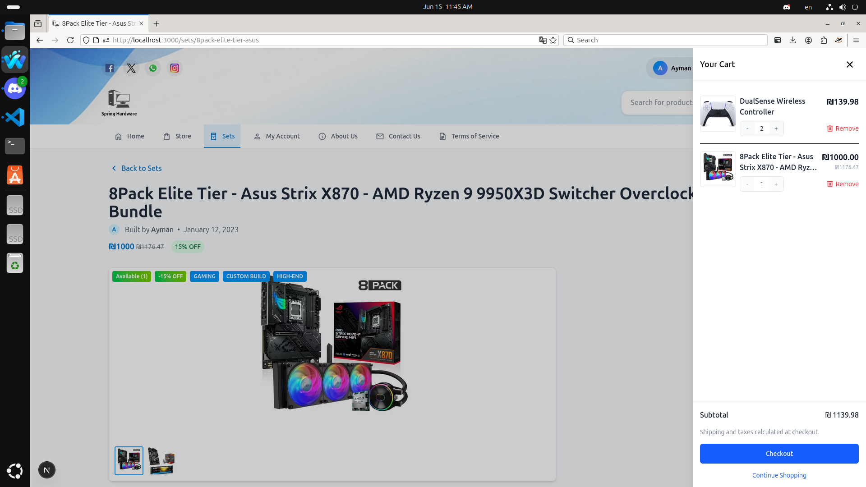The height and width of the screenshot is (487, 866).
Task: Focus the Search for products field
Action: point(658,103)
